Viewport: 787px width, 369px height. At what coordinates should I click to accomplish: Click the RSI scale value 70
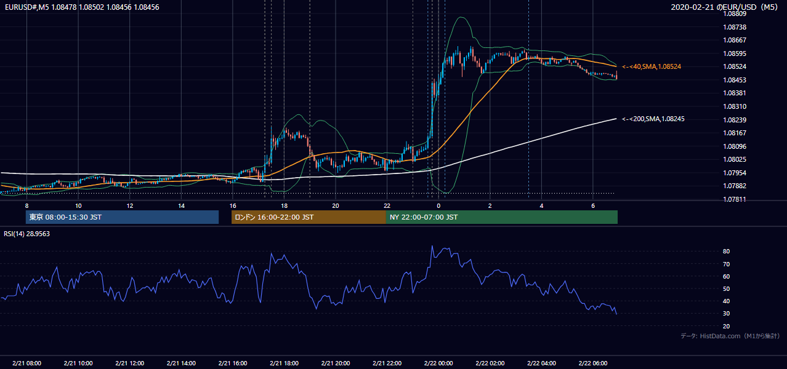(x=727, y=264)
